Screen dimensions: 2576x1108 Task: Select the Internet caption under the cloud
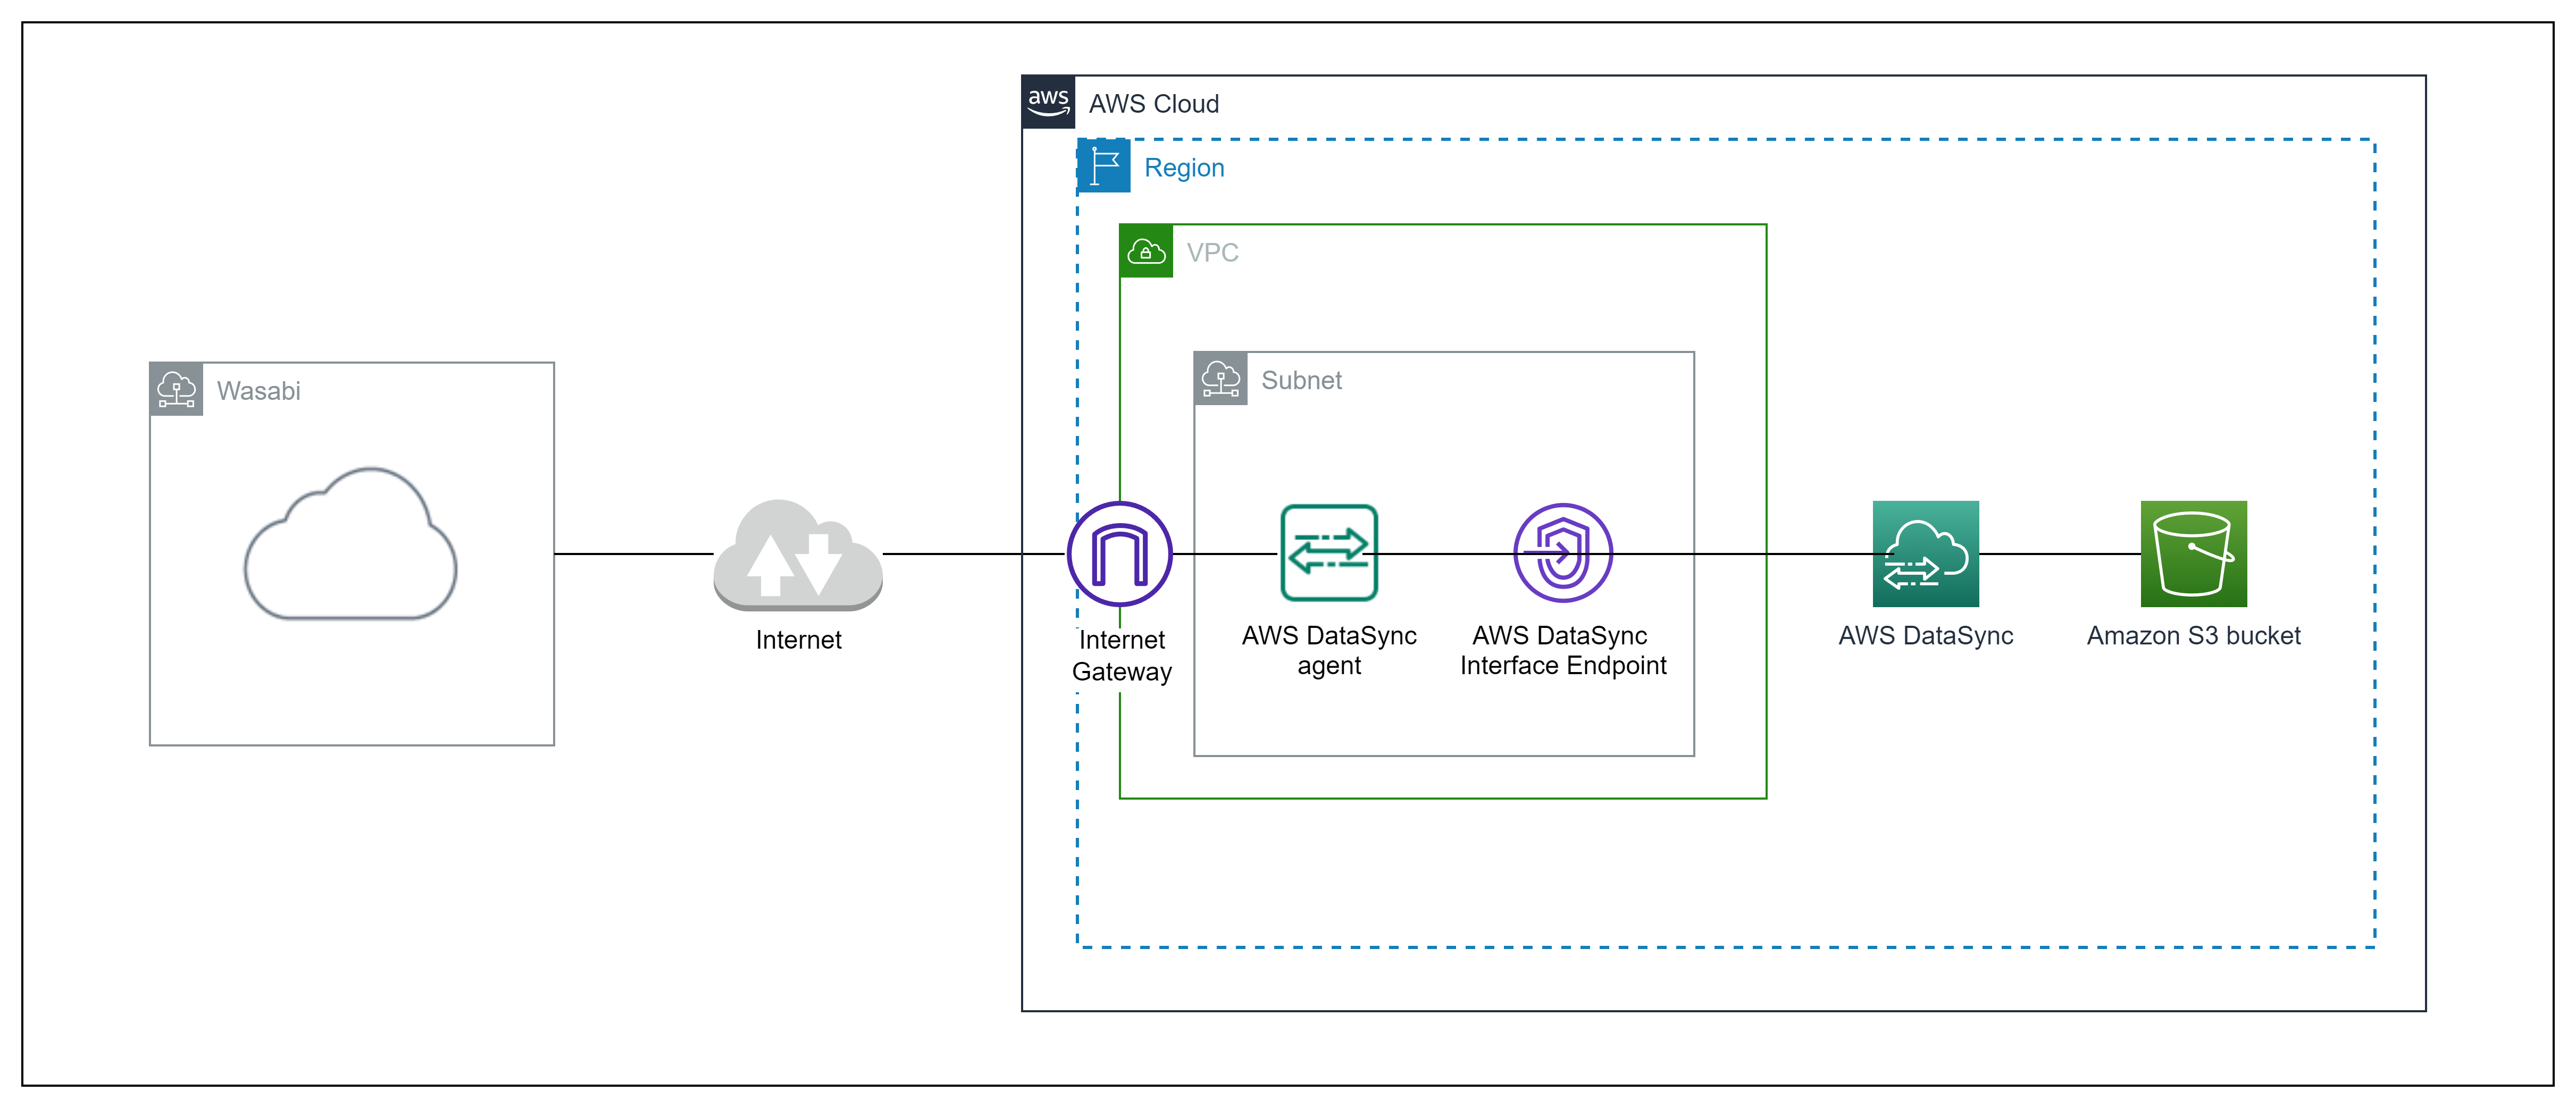pyautogui.click(x=797, y=640)
